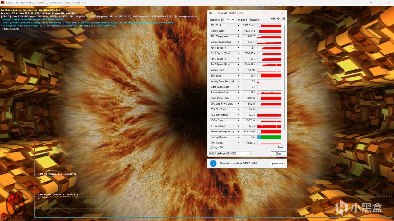
Task: Open the Memory Clock sensor dropdown
Action: [x=238, y=31]
